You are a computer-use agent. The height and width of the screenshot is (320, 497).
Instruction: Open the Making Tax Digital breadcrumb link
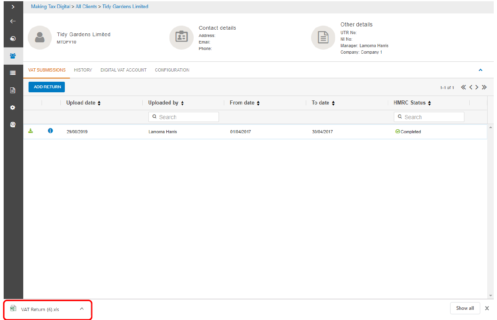pyautogui.click(x=51, y=7)
